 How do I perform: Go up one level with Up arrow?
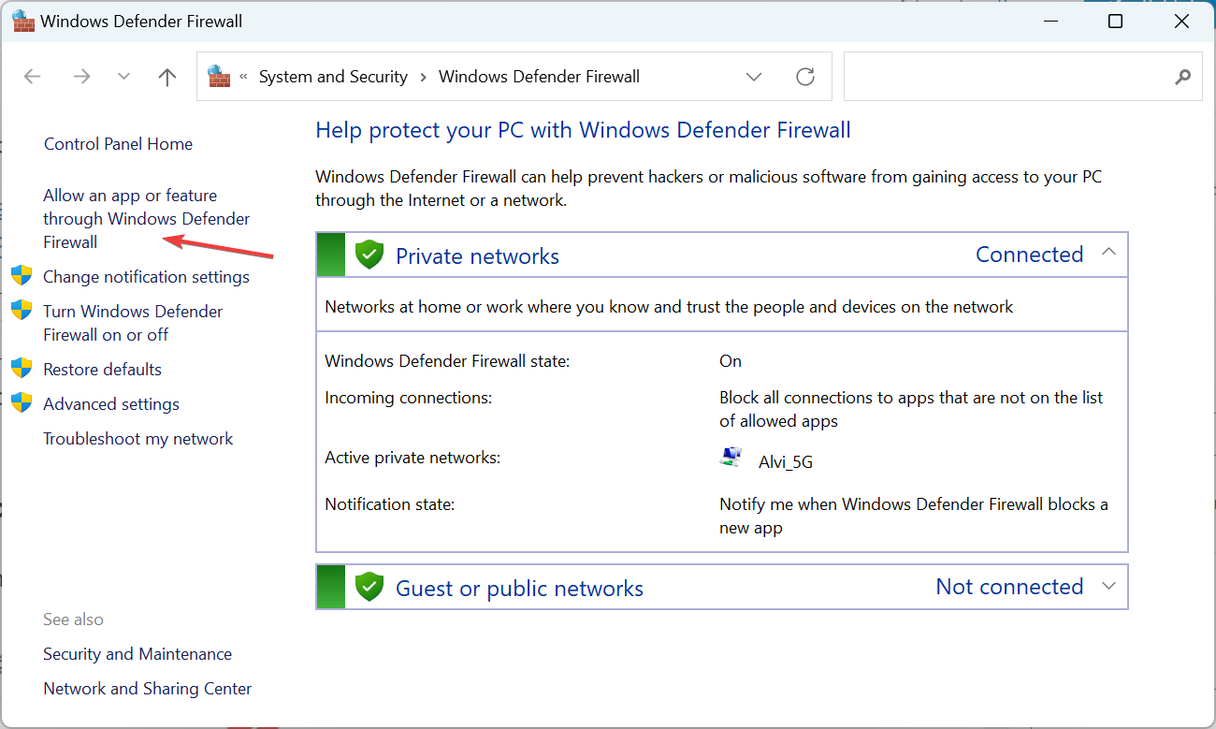pos(167,77)
